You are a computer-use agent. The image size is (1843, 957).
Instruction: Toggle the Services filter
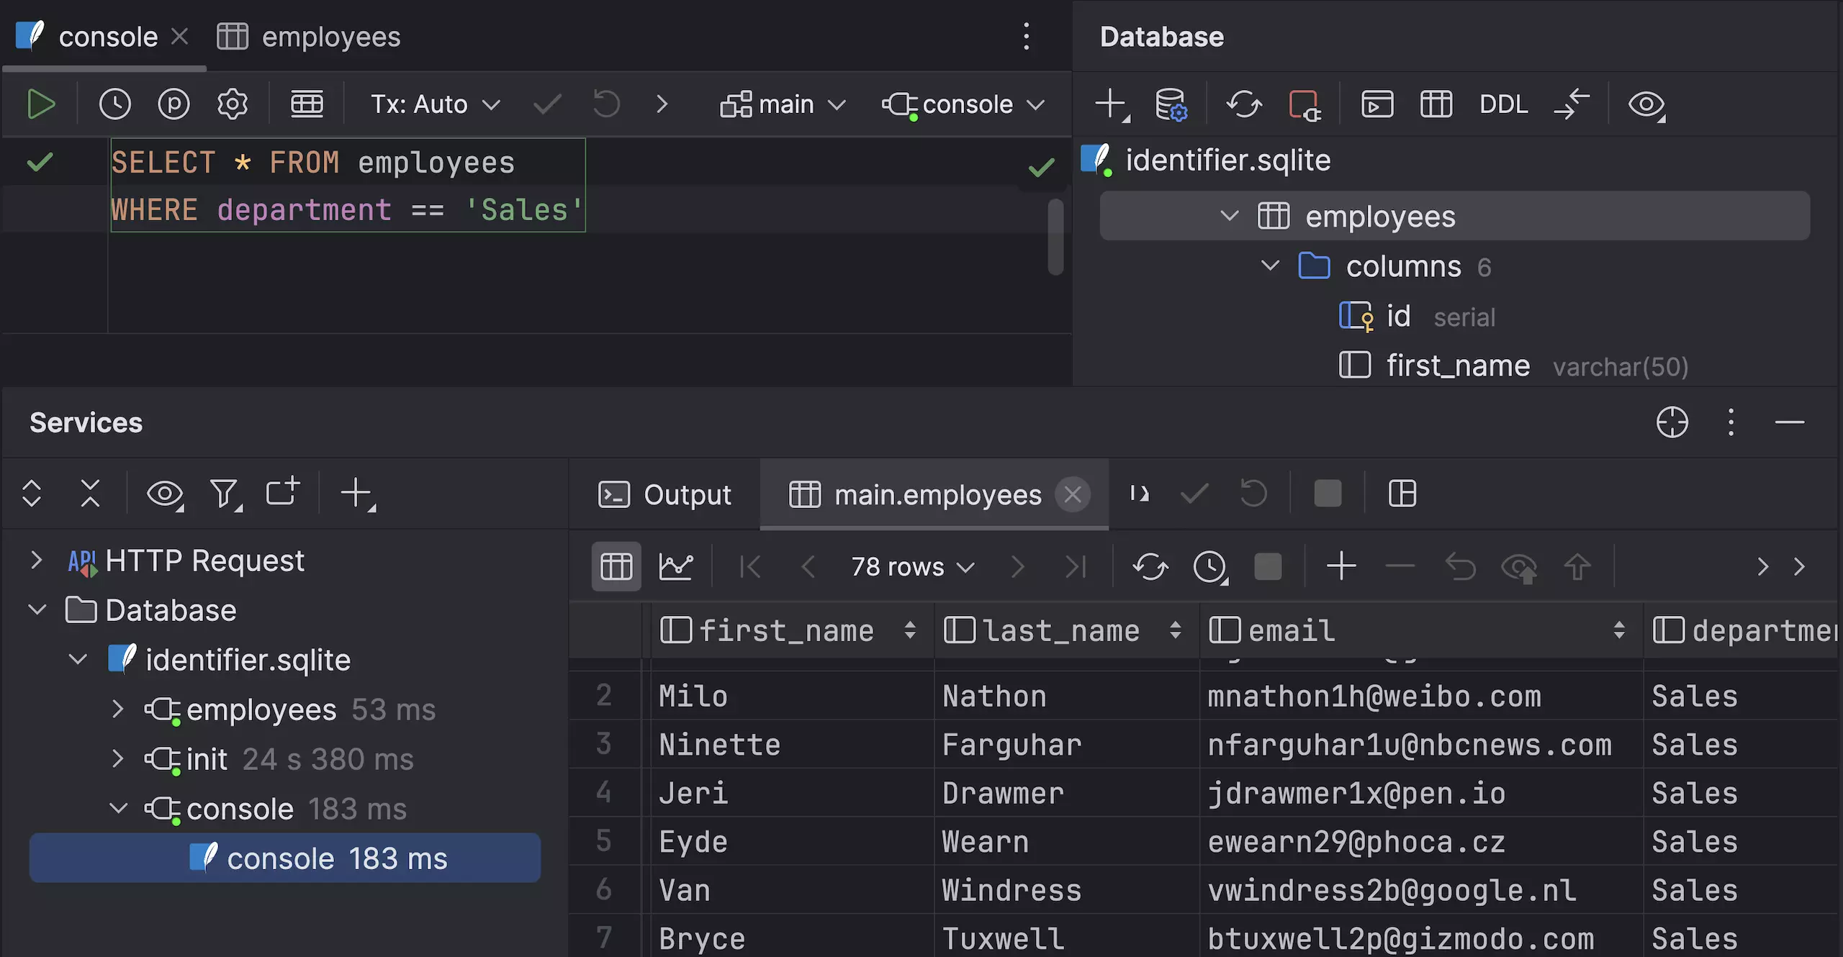225,494
